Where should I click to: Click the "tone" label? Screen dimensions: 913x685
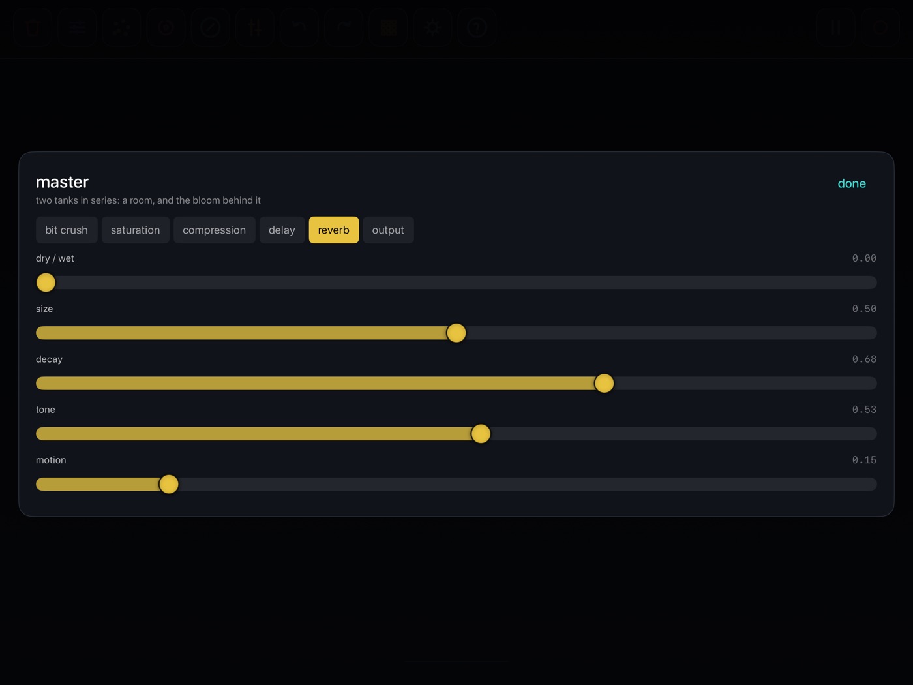pyautogui.click(x=46, y=410)
